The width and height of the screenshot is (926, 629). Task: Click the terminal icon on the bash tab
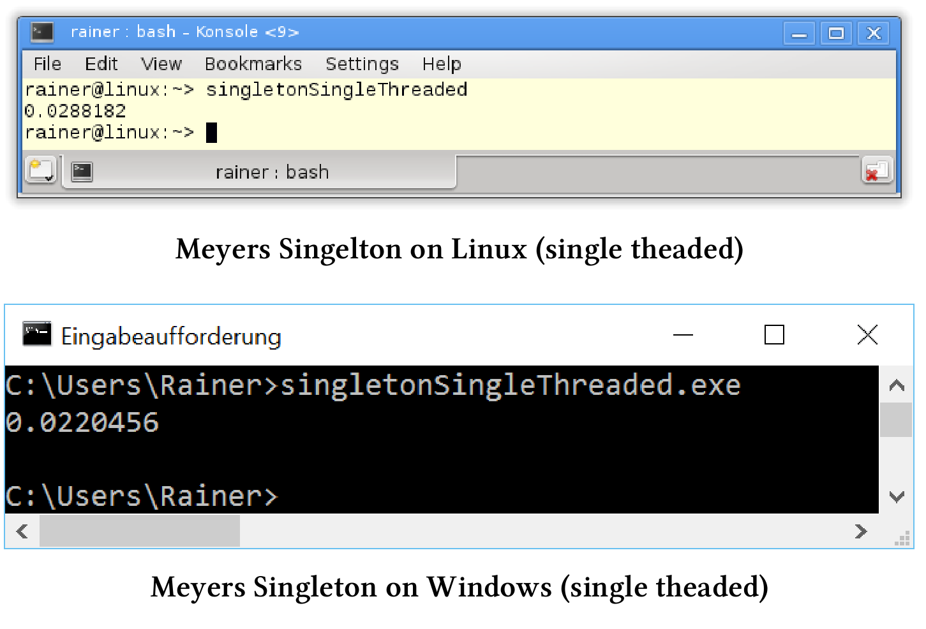(82, 172)
